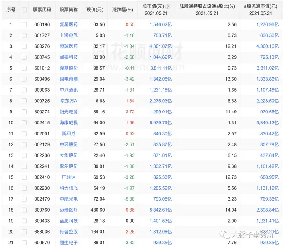Click circulating value 437.64亿

tap(270, 155)
